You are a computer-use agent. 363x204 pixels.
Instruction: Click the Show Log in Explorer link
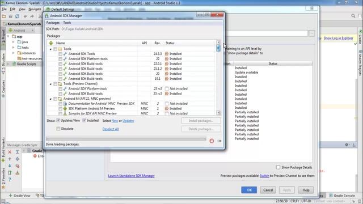338,38
